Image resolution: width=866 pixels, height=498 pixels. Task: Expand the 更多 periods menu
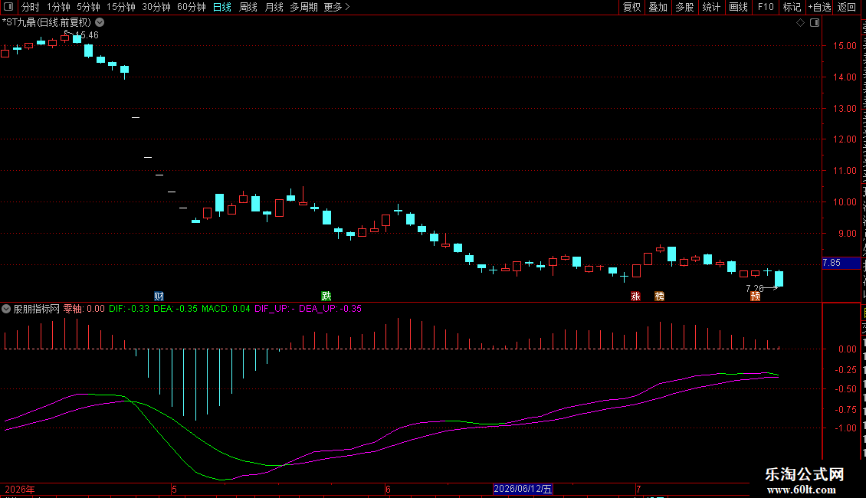pyautogui.click(x=336, y=7)
